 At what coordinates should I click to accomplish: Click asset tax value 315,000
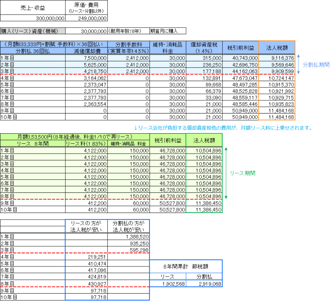[204, 58]
